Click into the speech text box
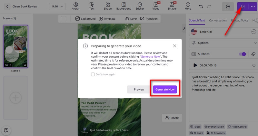 pyautogui.click(x=223, y=97)
